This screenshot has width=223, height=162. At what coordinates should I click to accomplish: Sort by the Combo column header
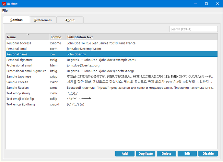pos(57,37)
